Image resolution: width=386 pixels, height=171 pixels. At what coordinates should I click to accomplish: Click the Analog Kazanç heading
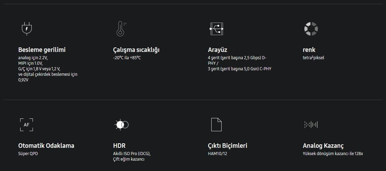(x=323, y=146)
